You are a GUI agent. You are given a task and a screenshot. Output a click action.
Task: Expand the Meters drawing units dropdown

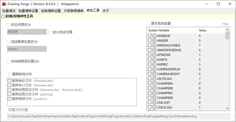tap(27, 49)
